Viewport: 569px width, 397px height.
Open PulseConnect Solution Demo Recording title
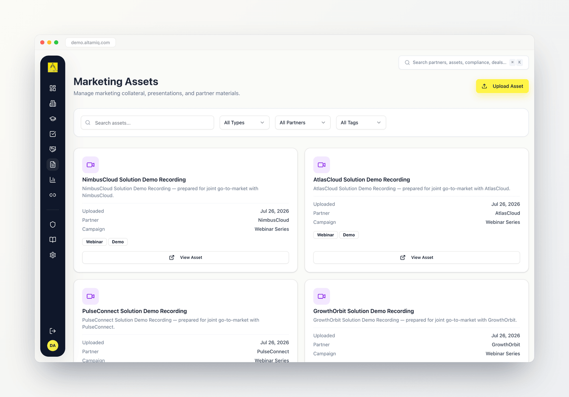pyautogui.click(x=135, y=311)
